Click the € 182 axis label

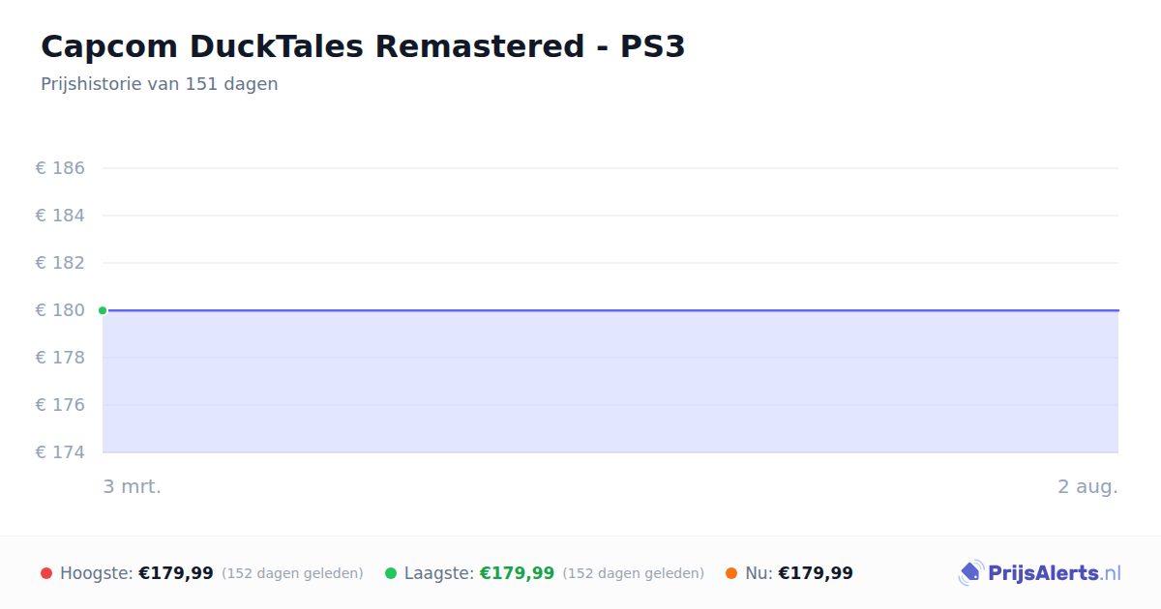[60, 263]
